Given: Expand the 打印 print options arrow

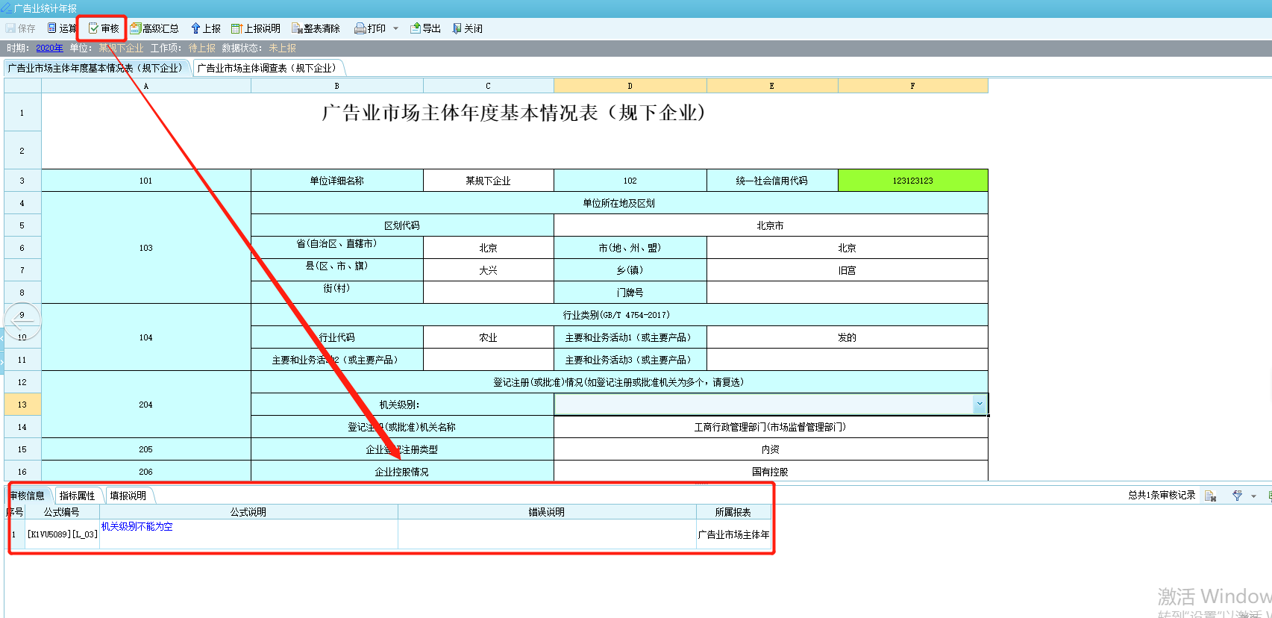Looking at the screenshot, I should 395,28.
